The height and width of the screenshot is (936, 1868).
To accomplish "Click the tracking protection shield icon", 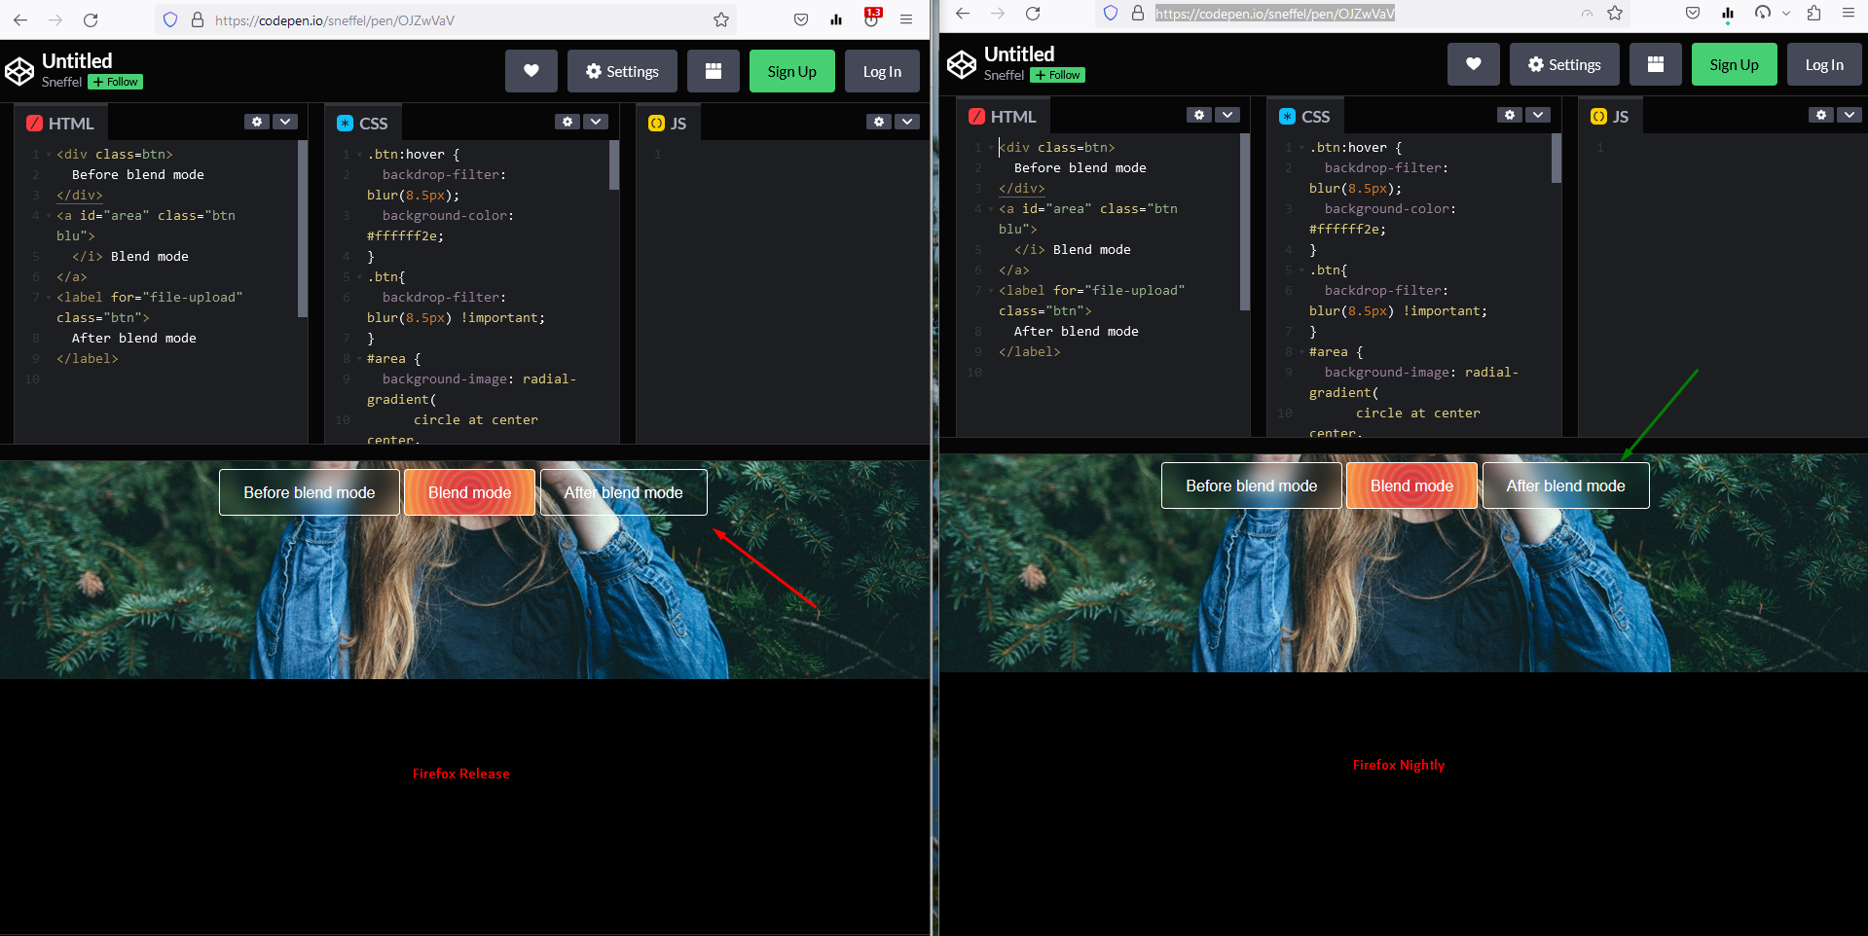I will 170,19.
